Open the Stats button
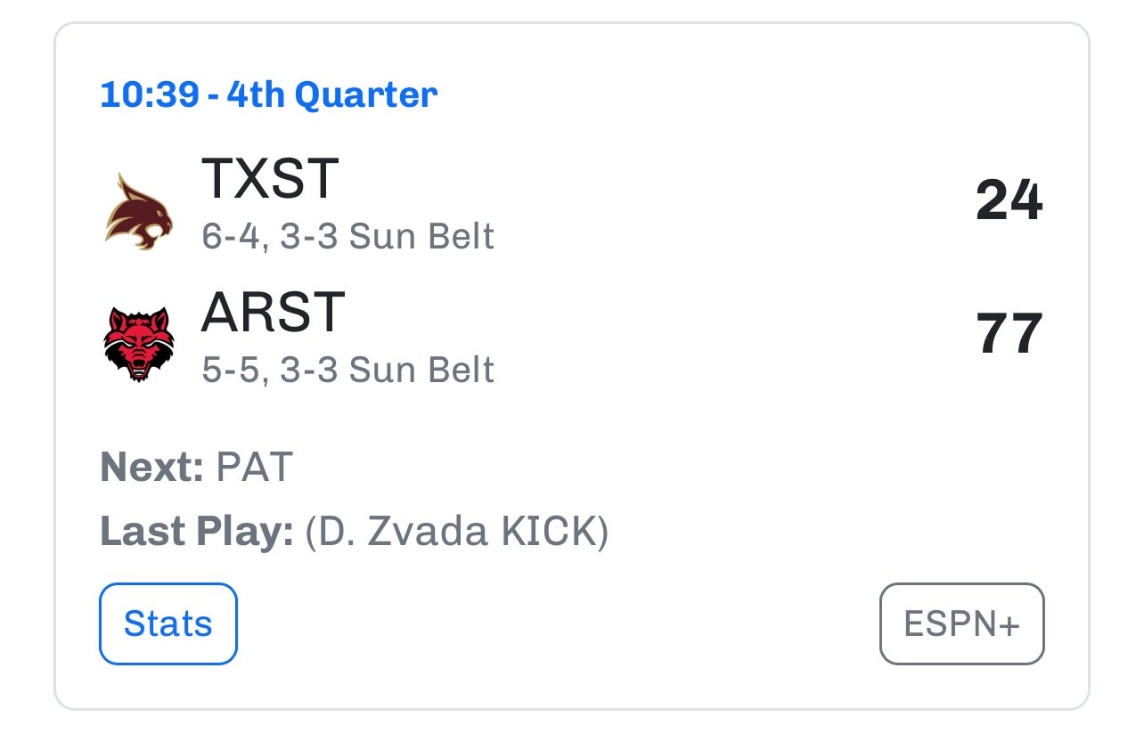The image size is (1144, 733). tap(168, 623)
